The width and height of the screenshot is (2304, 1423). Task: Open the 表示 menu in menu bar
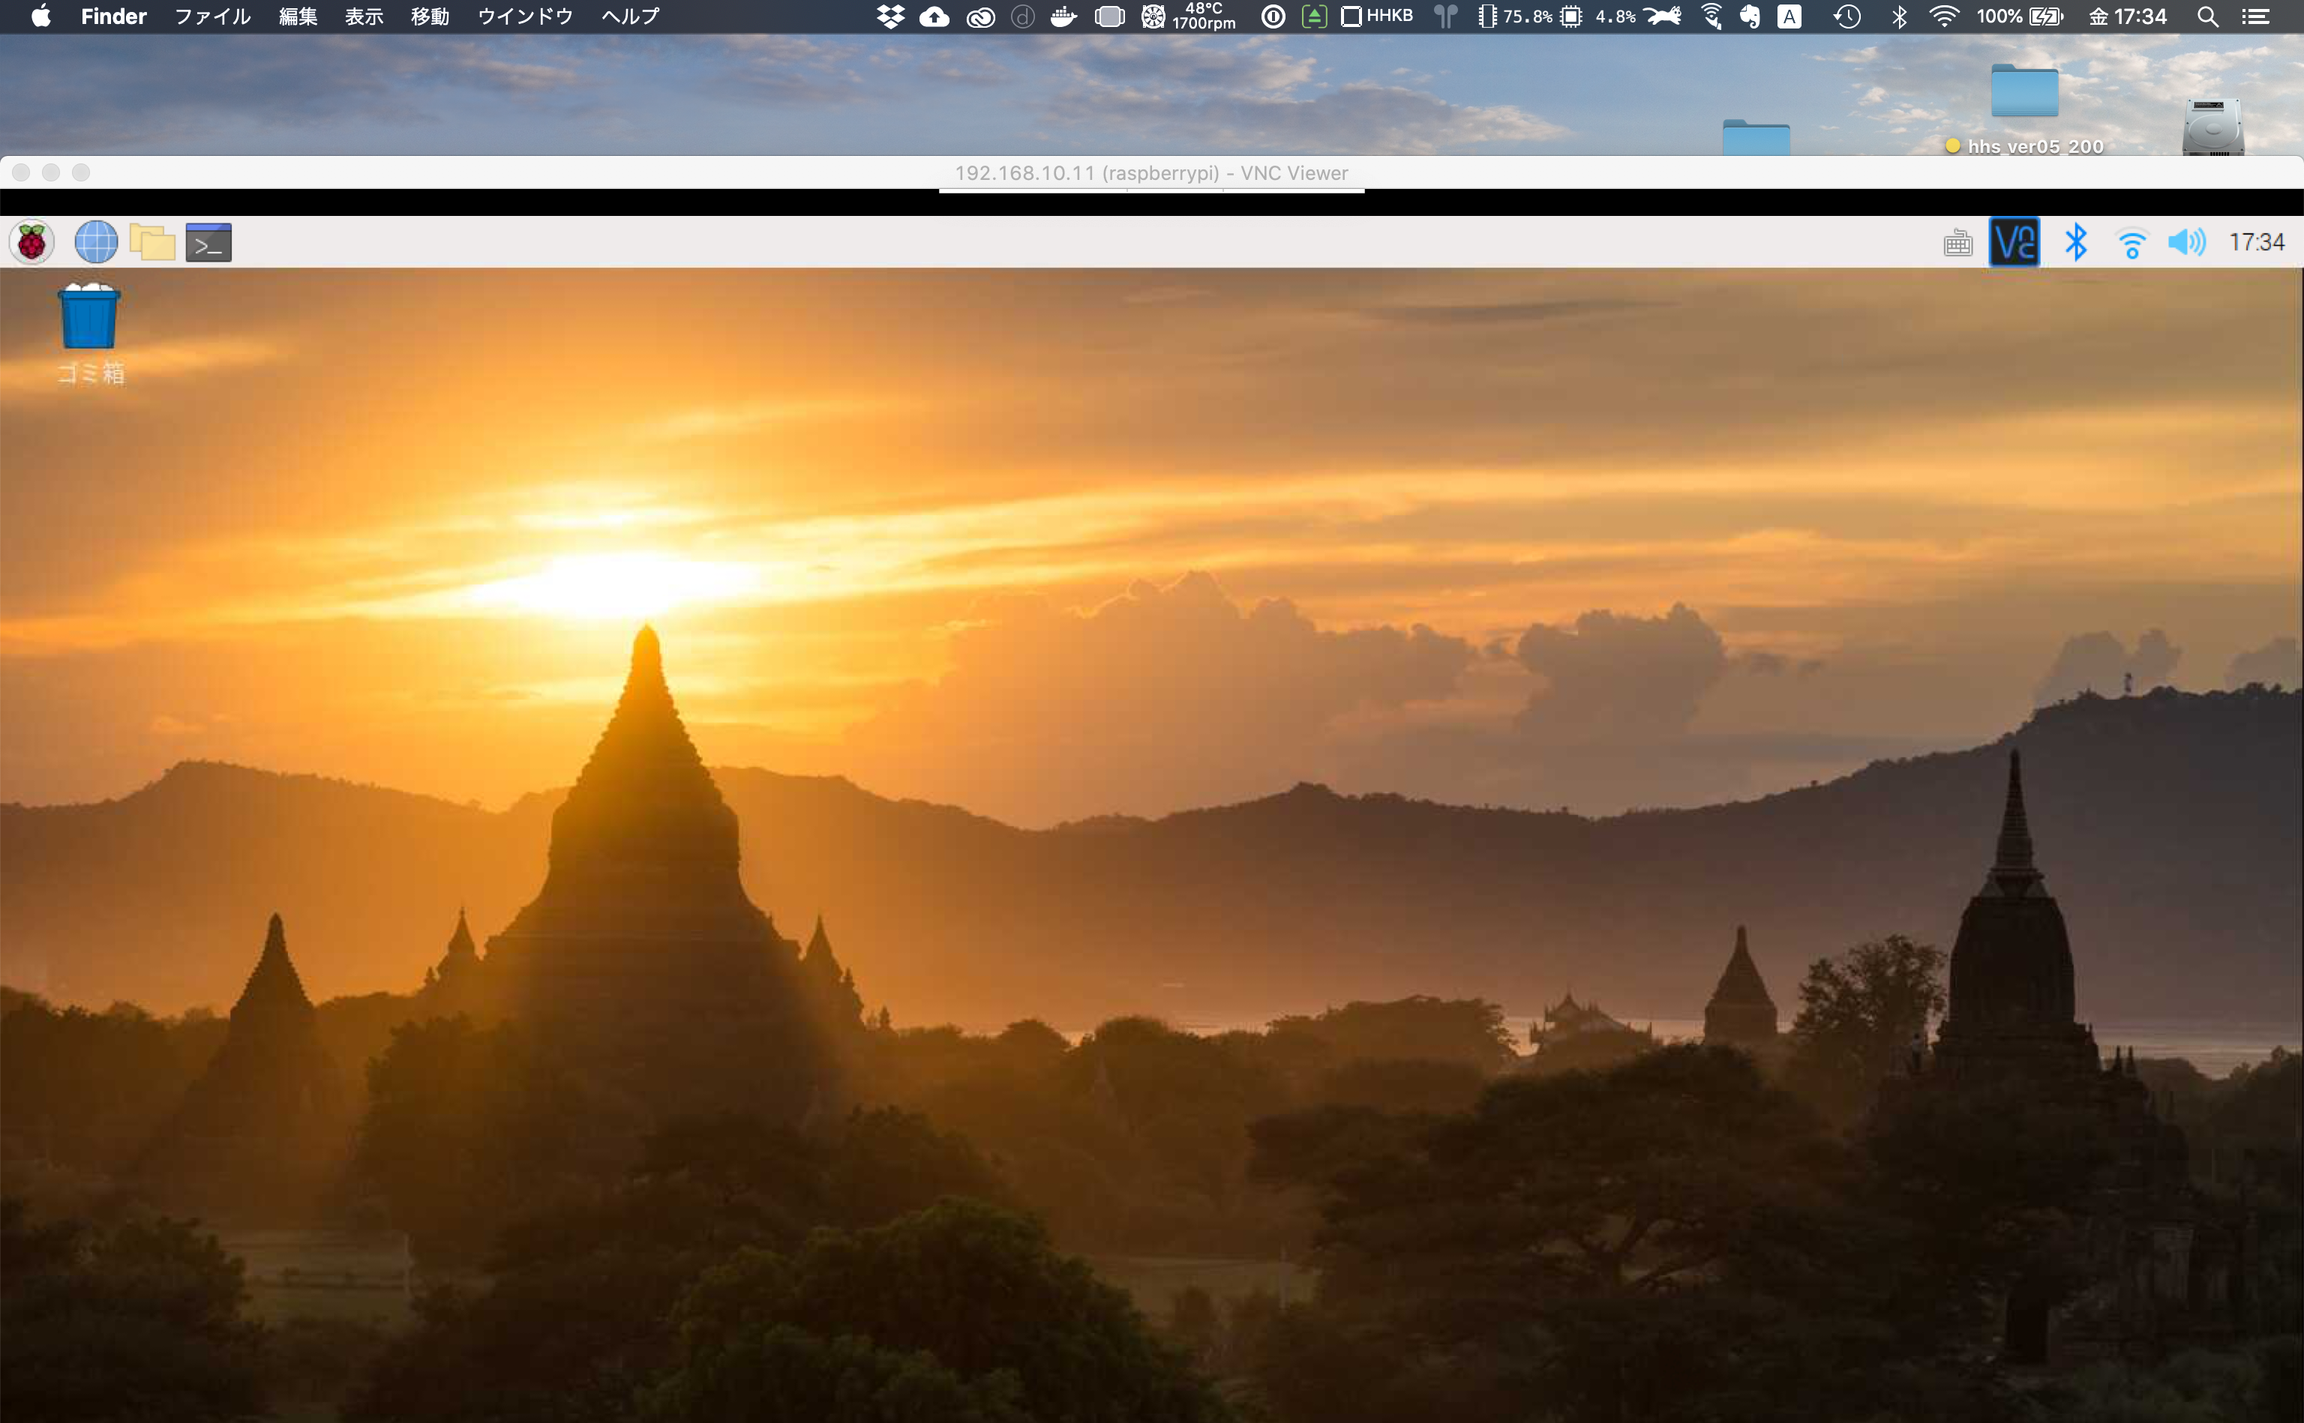click(x=363, y=16)
